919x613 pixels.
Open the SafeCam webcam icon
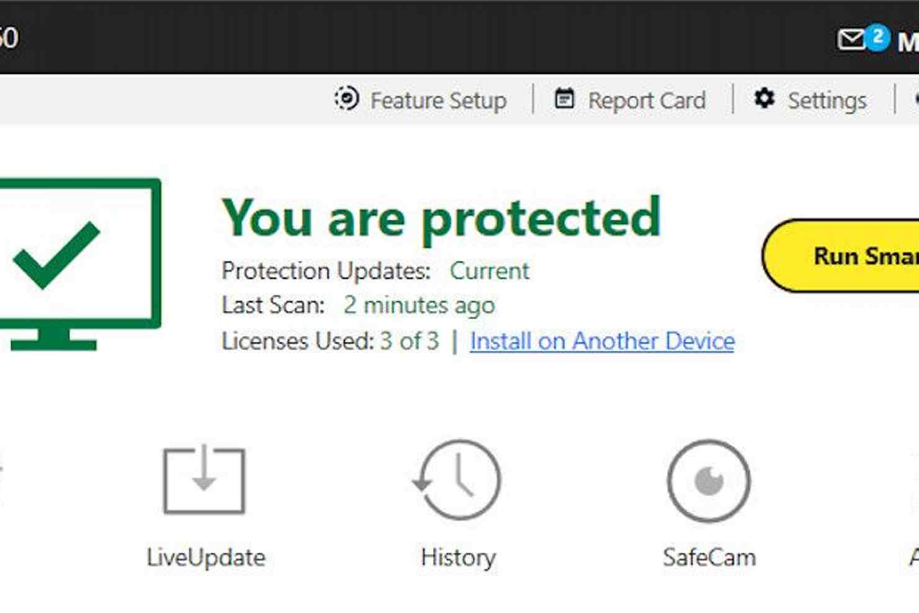[709, 480]
